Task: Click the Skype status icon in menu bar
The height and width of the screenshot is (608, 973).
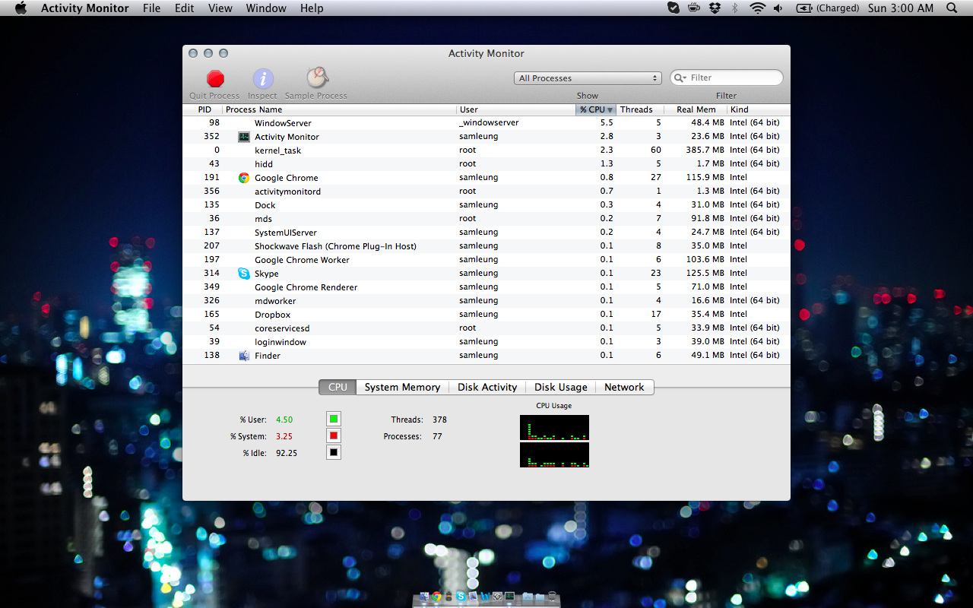Action: tap(673, 8)
